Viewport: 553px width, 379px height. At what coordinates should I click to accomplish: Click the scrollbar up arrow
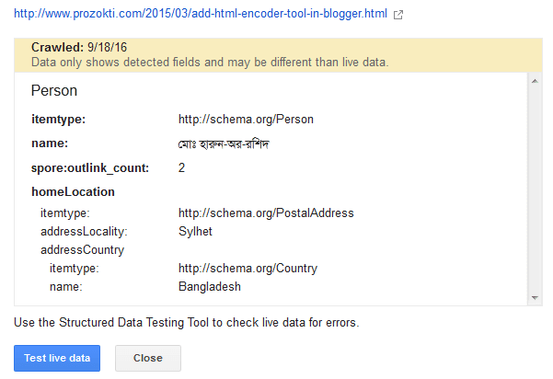tap(533, 82)
